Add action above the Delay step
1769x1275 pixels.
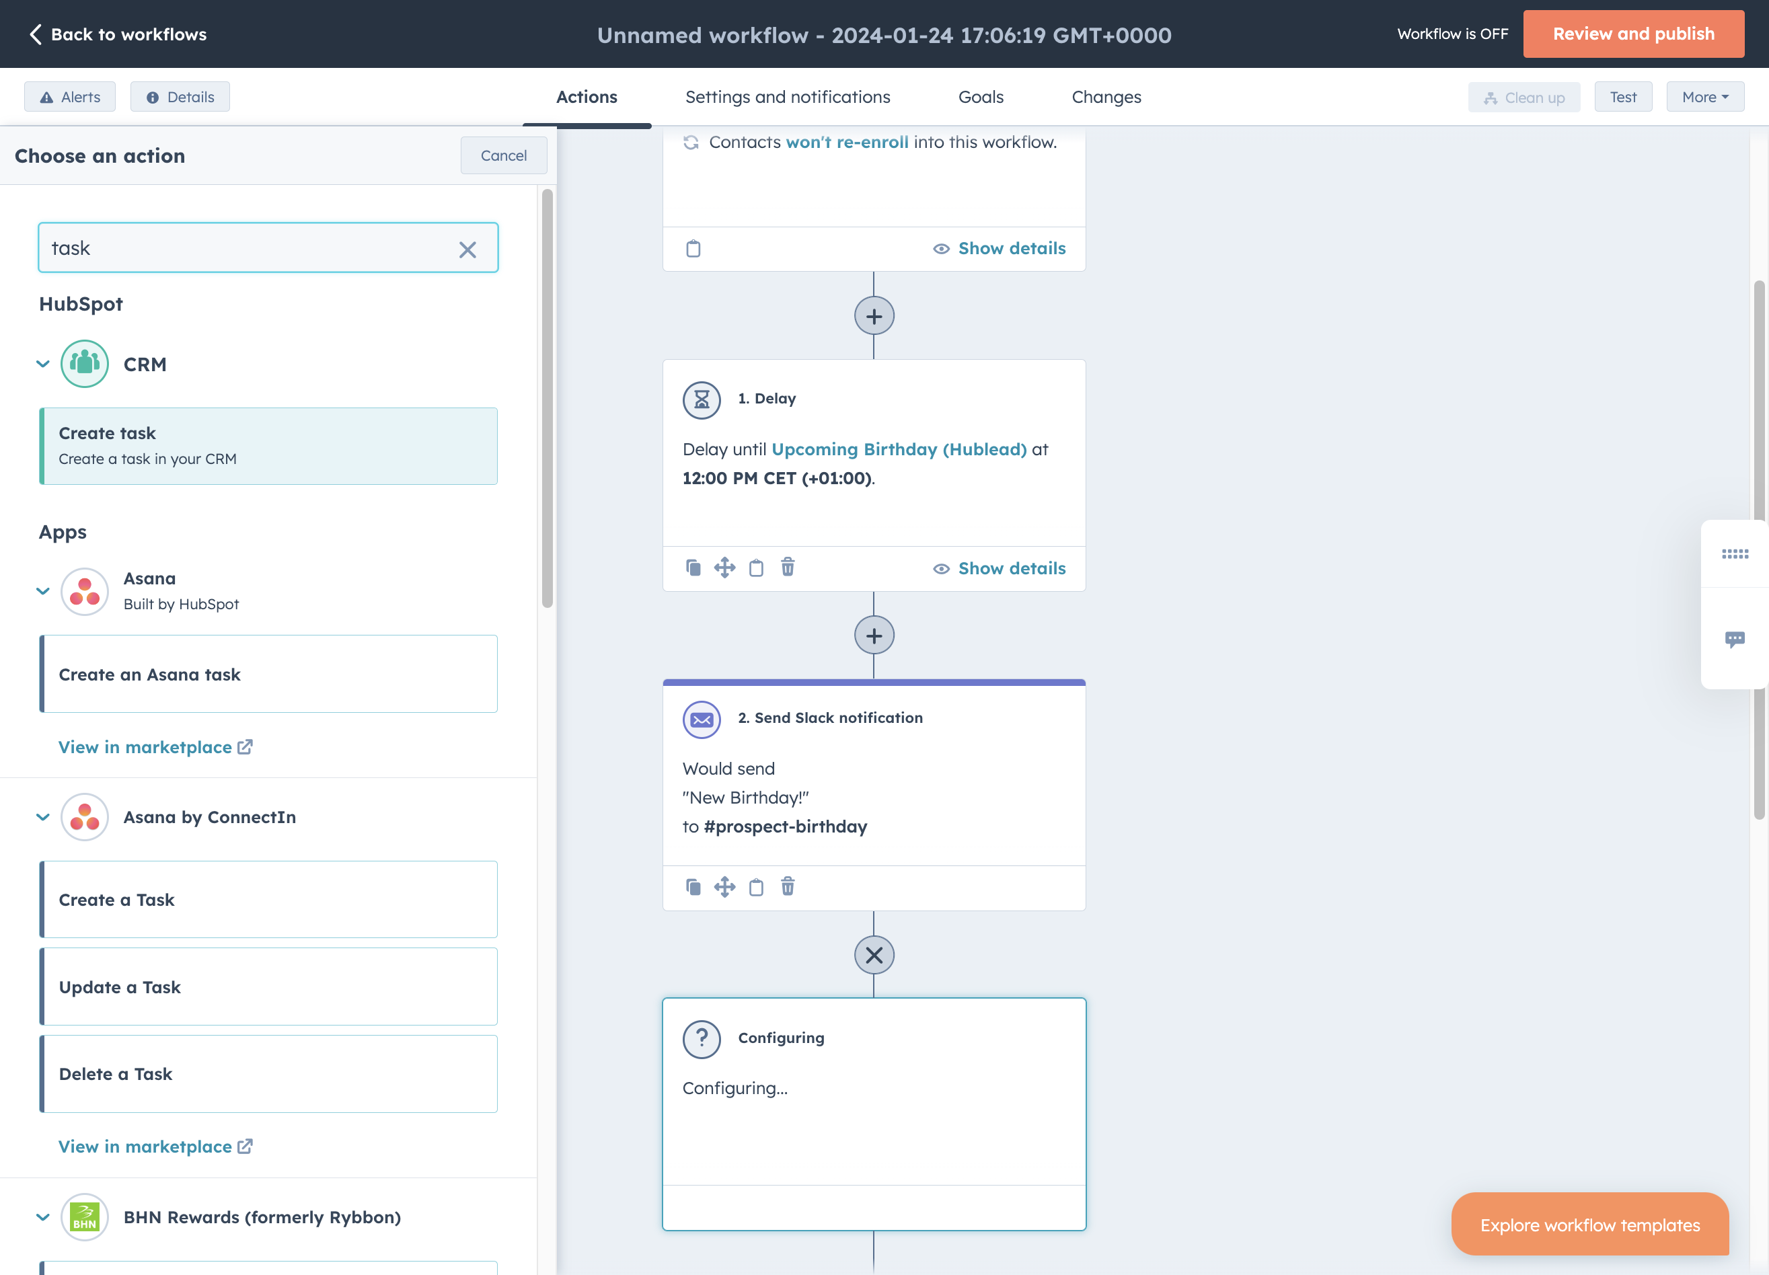(874, 316)
